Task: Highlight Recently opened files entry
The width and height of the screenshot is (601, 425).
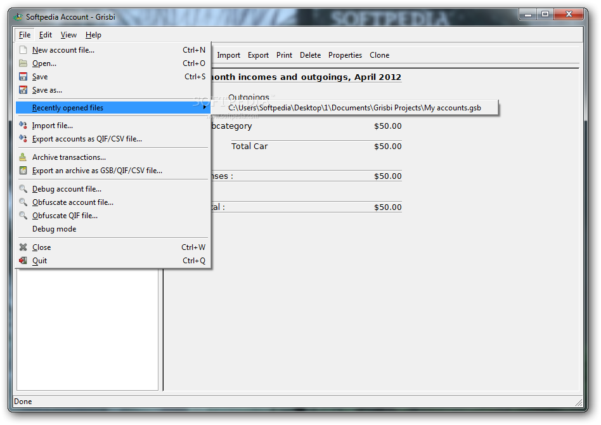Action: tap(113, 108)
